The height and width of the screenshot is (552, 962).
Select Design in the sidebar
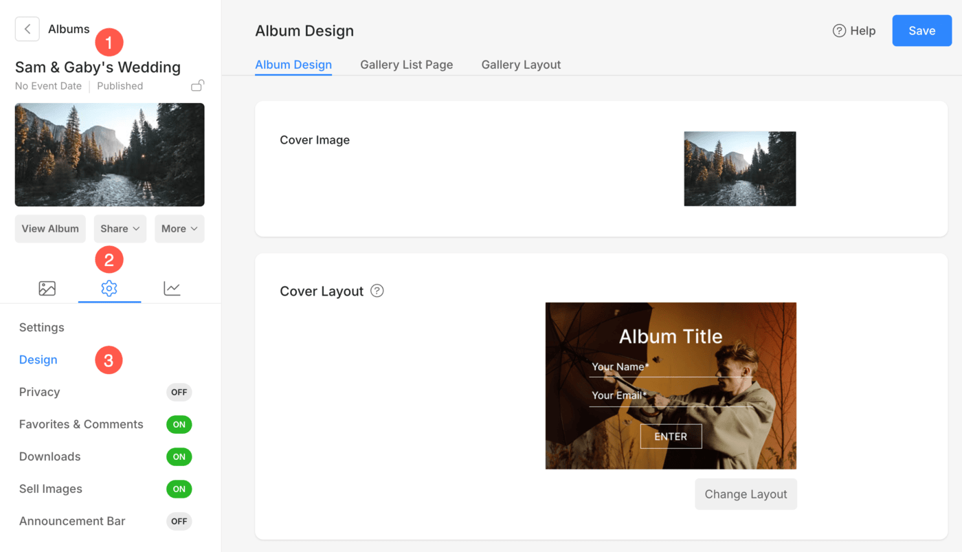coord(38,360)
